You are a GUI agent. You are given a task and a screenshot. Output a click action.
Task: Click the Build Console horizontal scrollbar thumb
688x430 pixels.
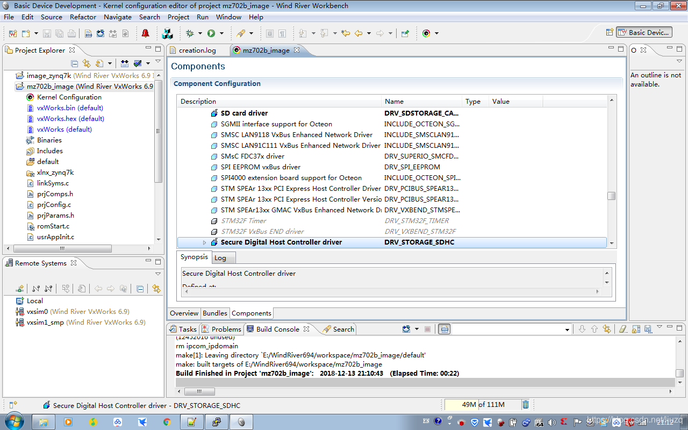pyautogui.click(x=199, y=392)
